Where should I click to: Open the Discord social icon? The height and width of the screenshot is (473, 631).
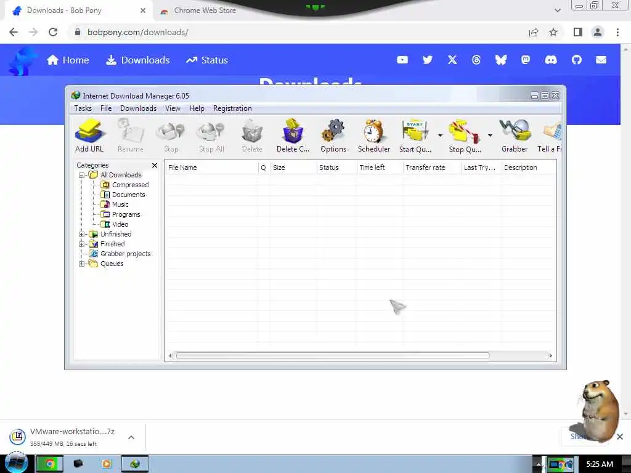click(551, 60)
